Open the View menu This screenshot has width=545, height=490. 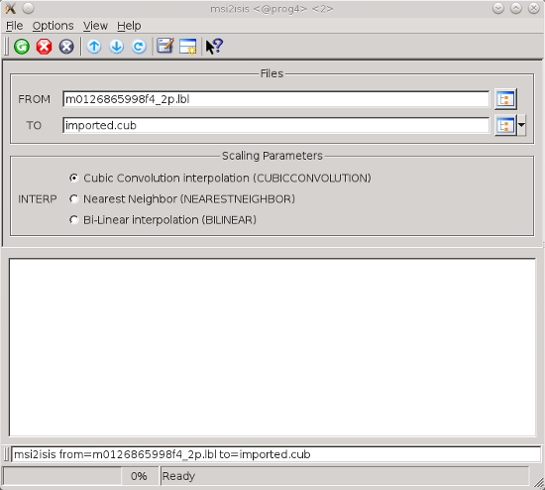[x=95, y=26]
